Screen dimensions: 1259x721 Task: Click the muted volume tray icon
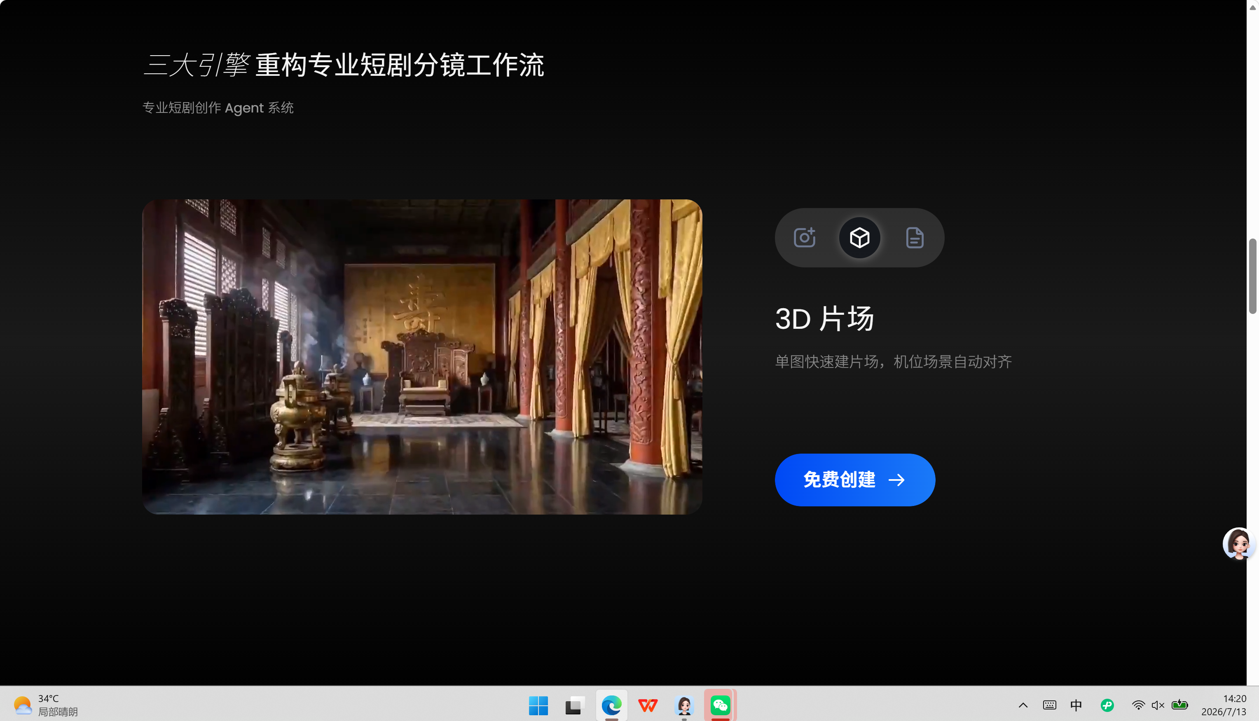click(x=1158, y=705)
